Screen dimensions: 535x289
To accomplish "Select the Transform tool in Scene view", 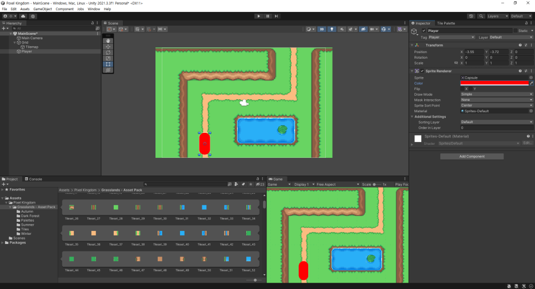I will tap(108, 70).
